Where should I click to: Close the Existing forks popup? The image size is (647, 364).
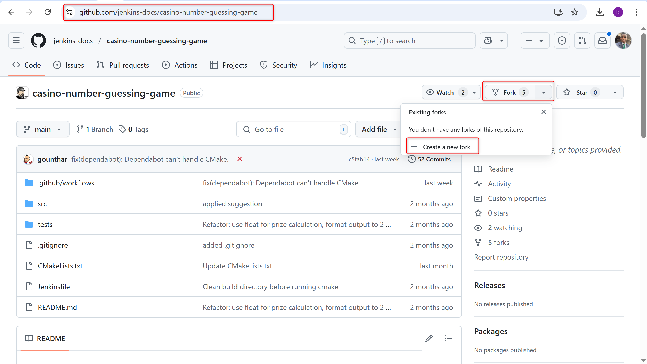click(x=543, y=112)
